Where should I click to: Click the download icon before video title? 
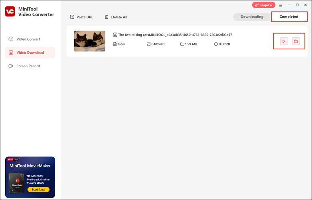click(x=115, y=35)
